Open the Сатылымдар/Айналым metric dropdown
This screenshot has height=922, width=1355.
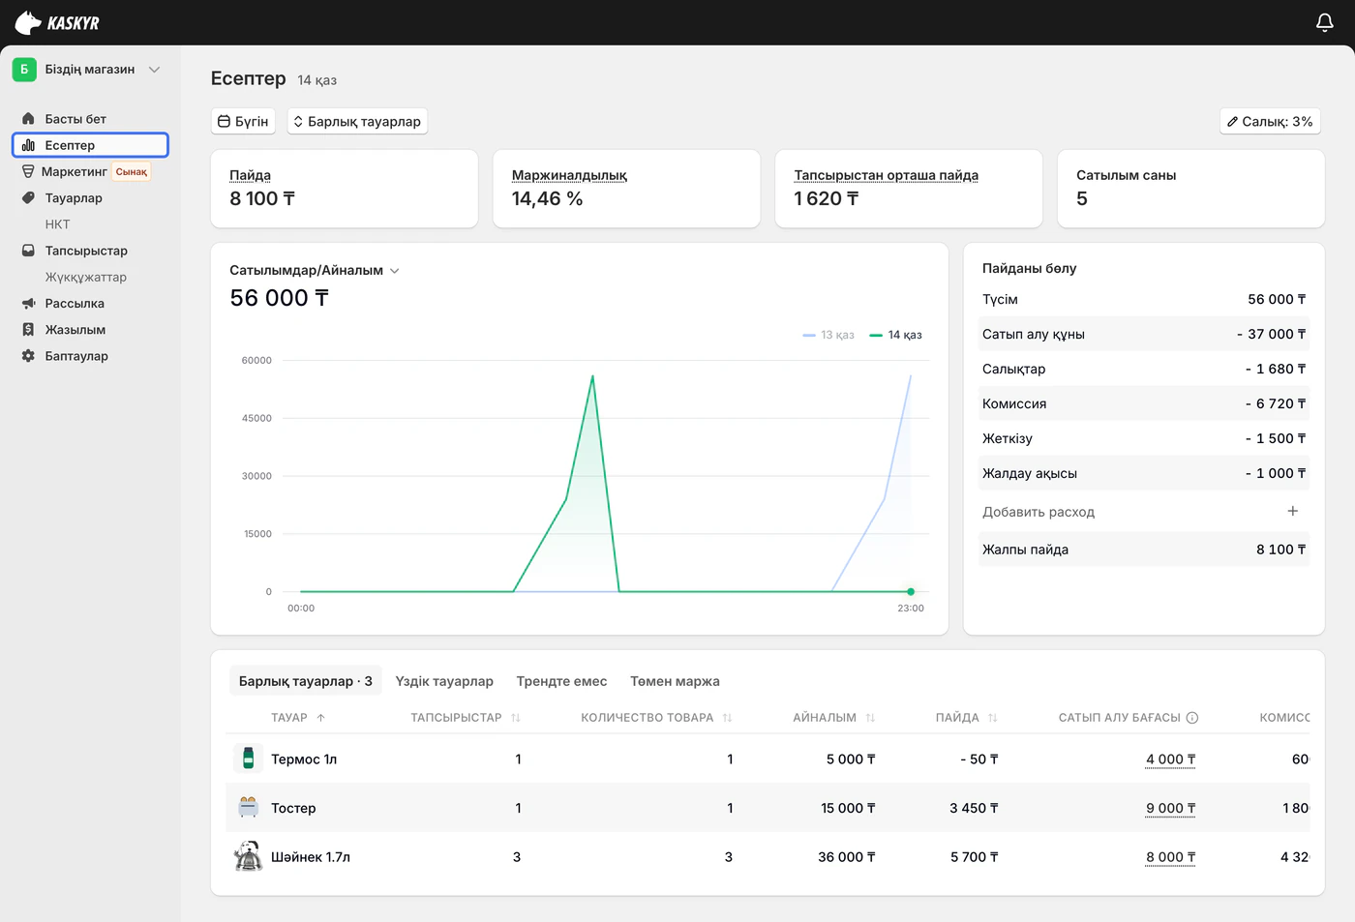pyautogui.click(x=315, y=270)
